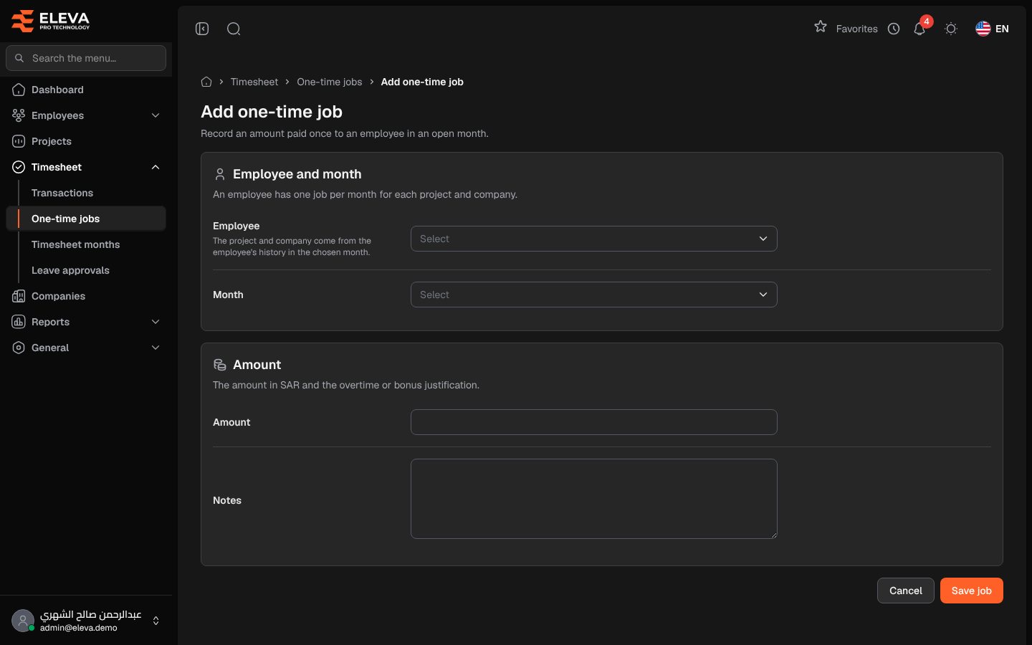The image size is (1032, 645).
Task: Collapse the Timesheet menu chevron
Action: coord(156,167)
